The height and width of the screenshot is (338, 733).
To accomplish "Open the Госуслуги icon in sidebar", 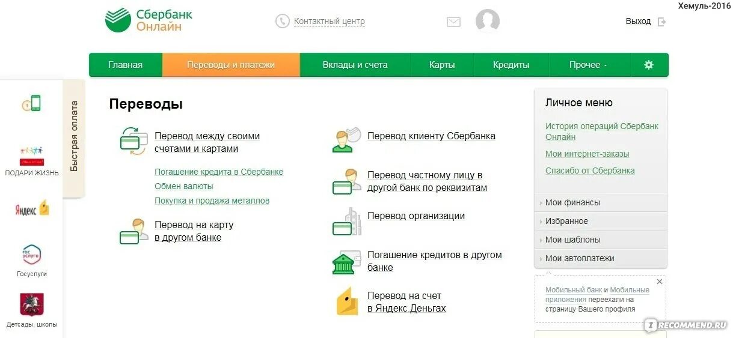I will click(31, 255).
